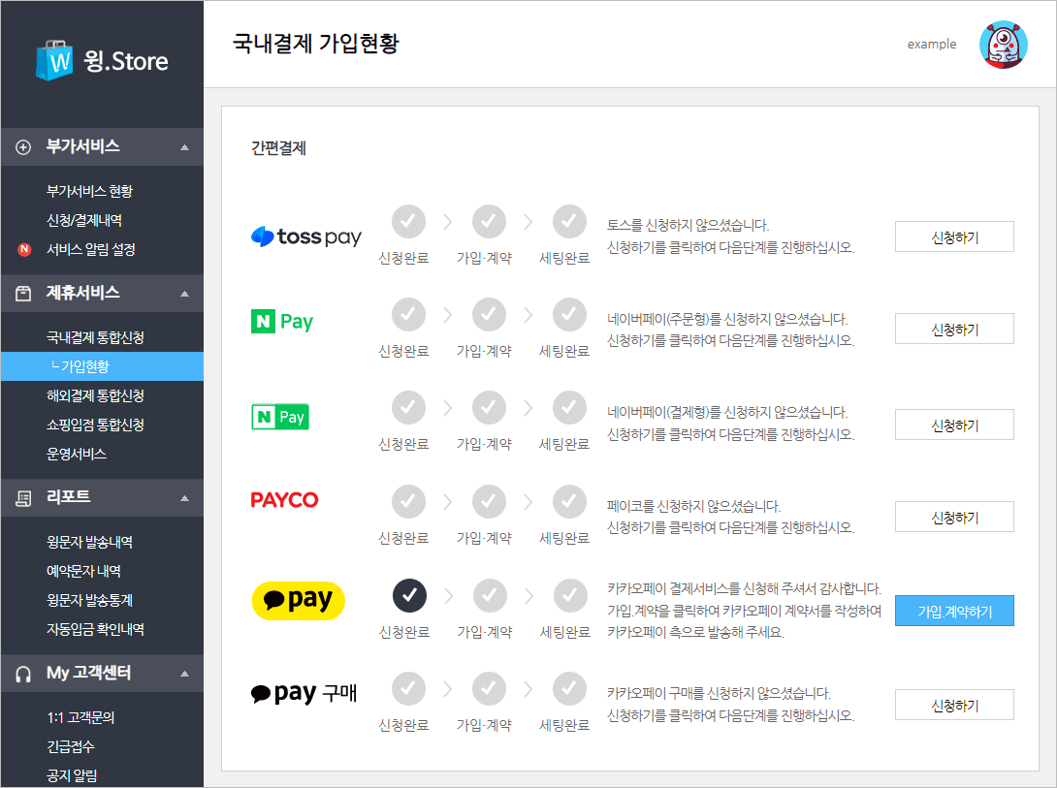Open 윙문자 발송내역 menu item
Image resolution: width=1057 pixels, height=788 pixels.
(89, 542)
